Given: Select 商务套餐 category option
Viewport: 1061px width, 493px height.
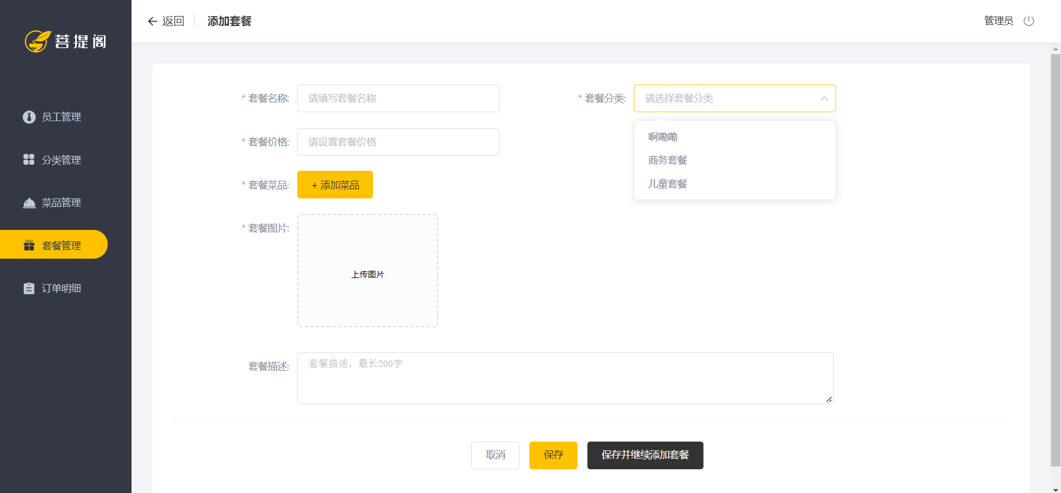Looking at the screenshot, I should coord(734,160).
